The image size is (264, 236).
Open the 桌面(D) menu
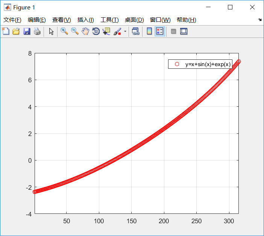[134, 20]
